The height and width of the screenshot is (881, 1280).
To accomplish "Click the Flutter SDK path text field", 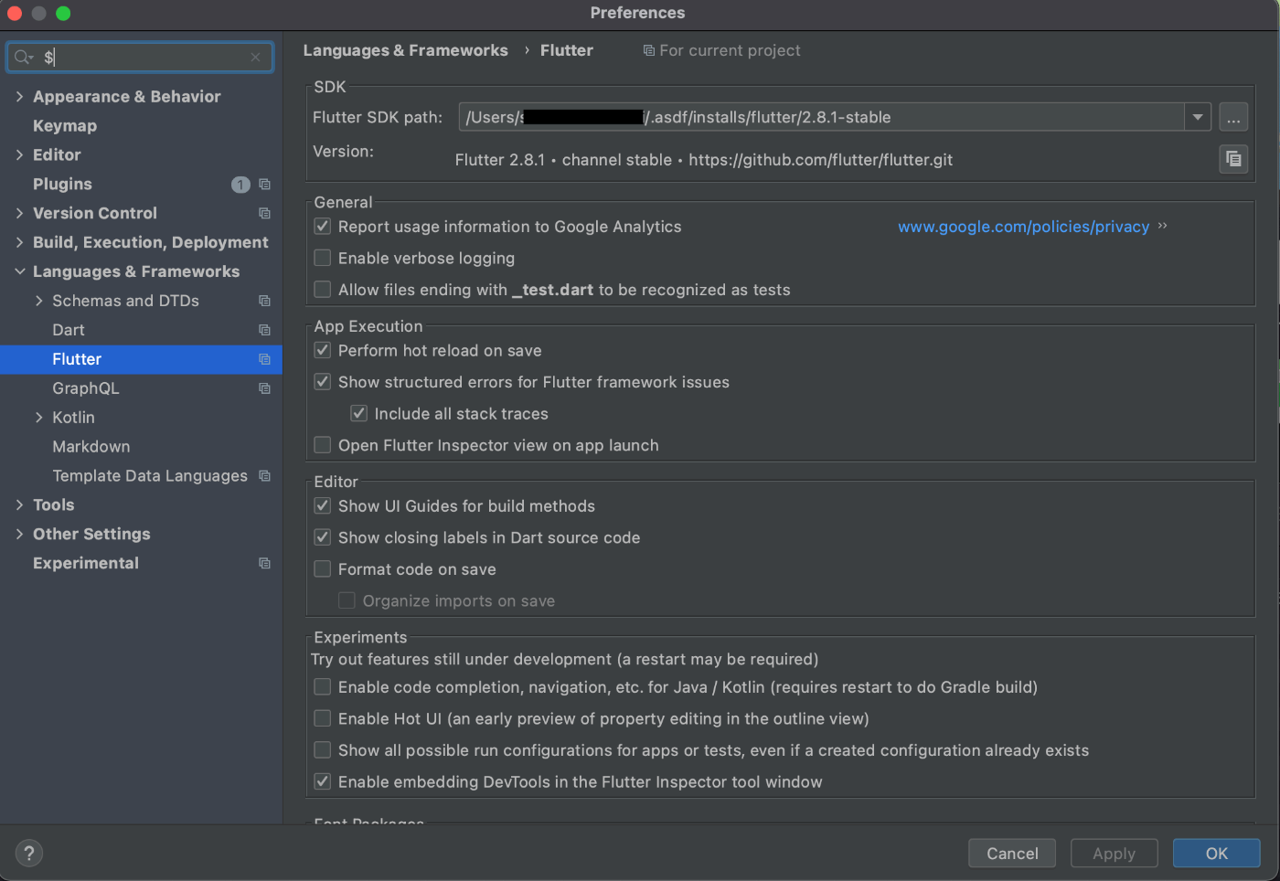I will (822, 117).
